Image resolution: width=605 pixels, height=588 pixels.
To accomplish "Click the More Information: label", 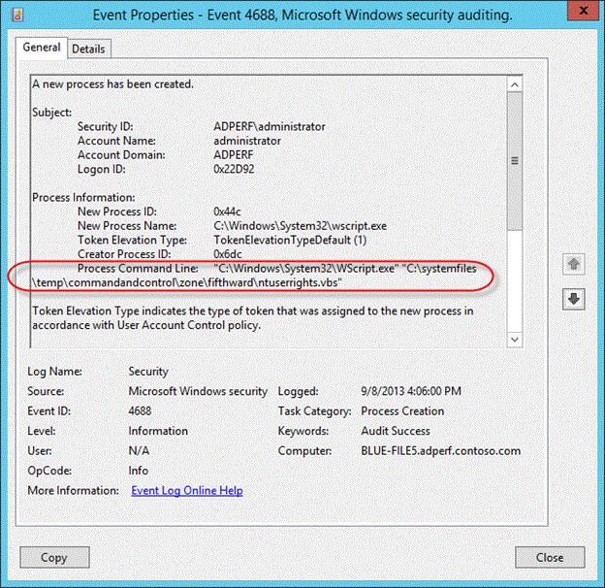I will coord(73,490).
